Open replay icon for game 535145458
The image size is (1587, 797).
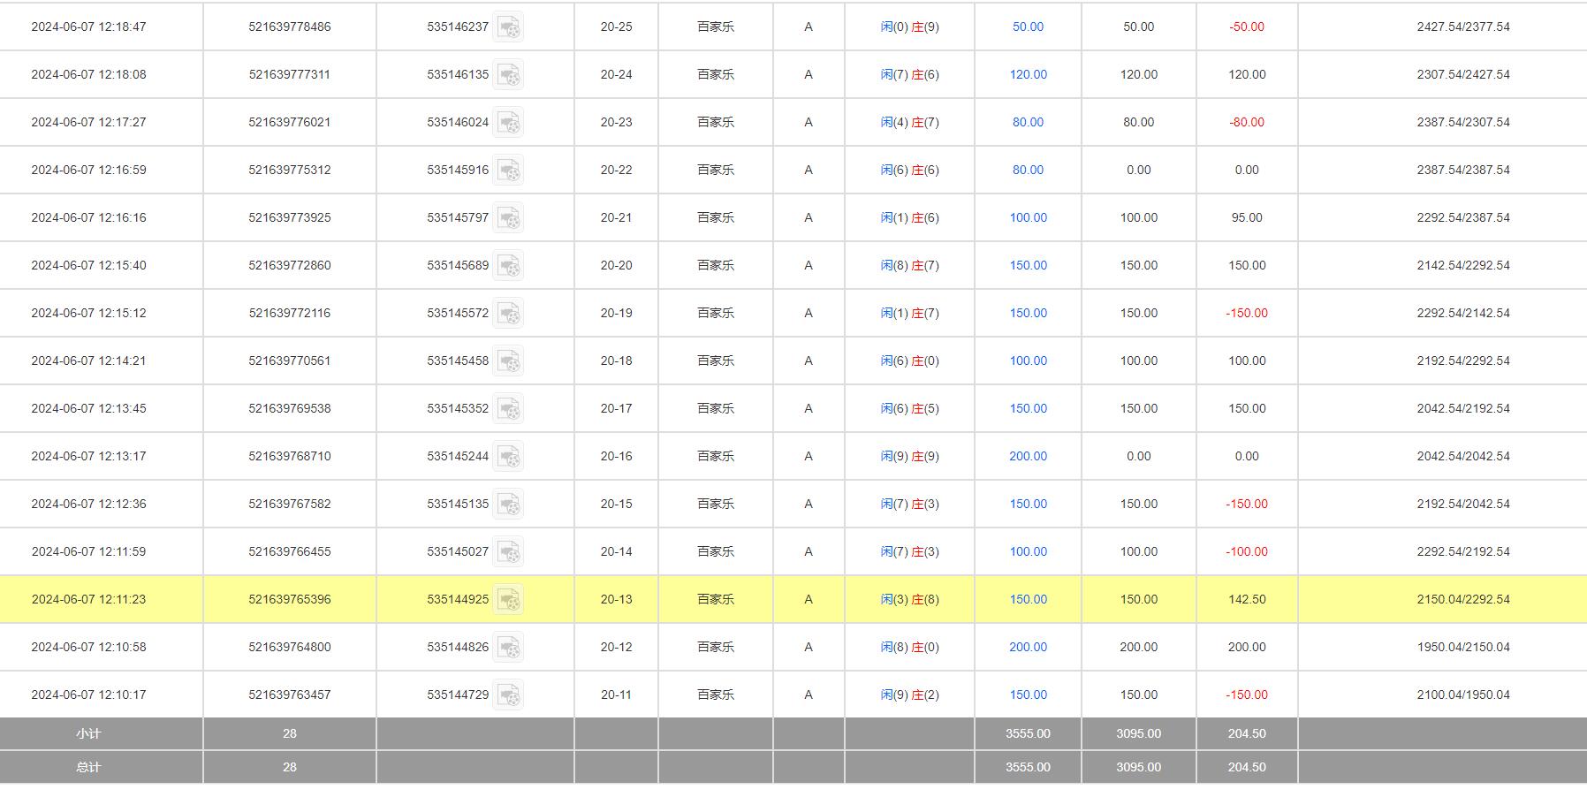click(x=508, y=361)
